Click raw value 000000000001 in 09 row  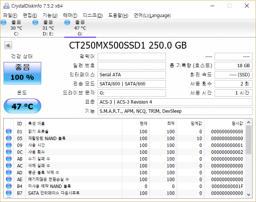[227, 145]
